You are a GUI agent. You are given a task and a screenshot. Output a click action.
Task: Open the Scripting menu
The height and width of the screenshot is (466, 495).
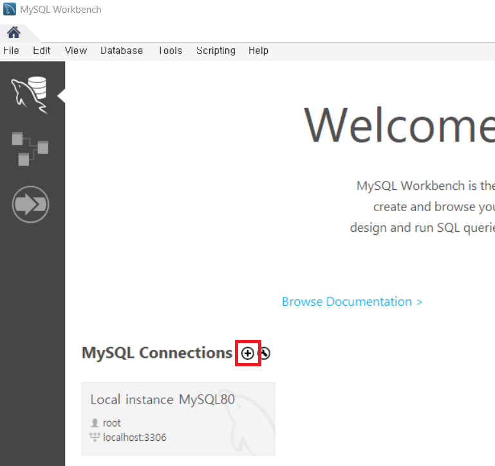[x=216, y=50]
